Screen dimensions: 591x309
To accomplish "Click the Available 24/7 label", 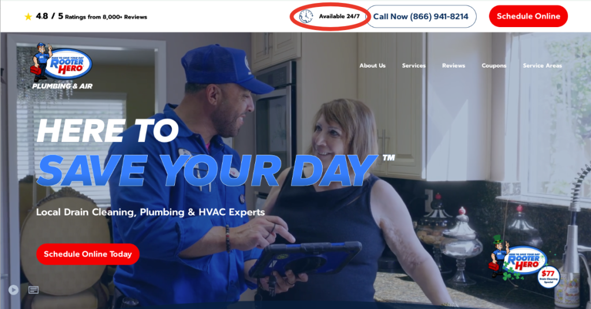I will coord(339,17).
